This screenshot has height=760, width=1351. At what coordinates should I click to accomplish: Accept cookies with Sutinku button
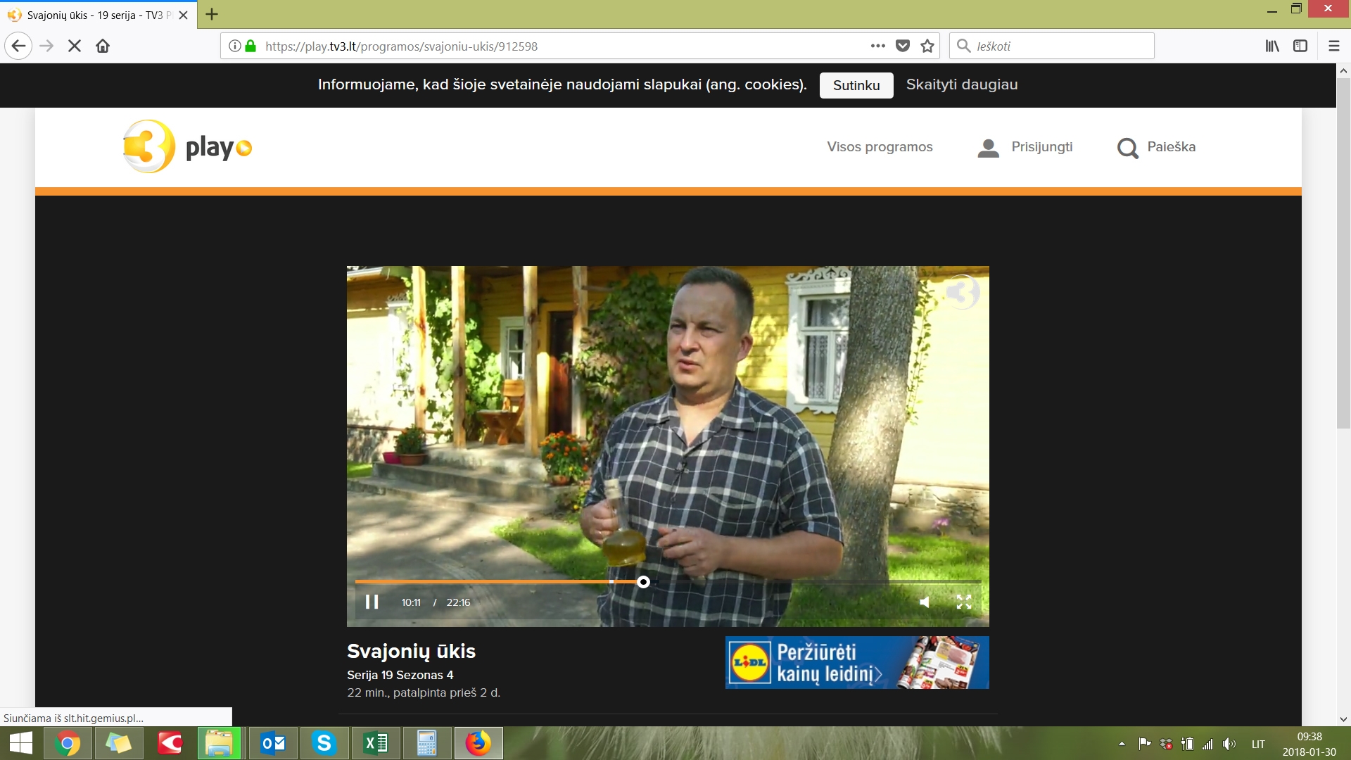click(x=856, y=85)
